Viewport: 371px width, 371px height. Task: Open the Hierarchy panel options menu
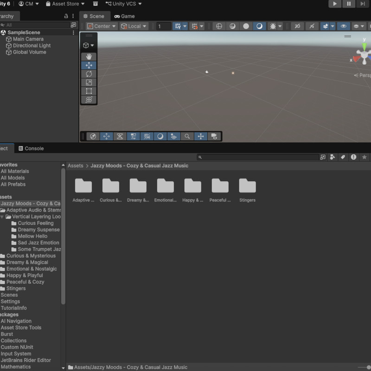point(73,16)
